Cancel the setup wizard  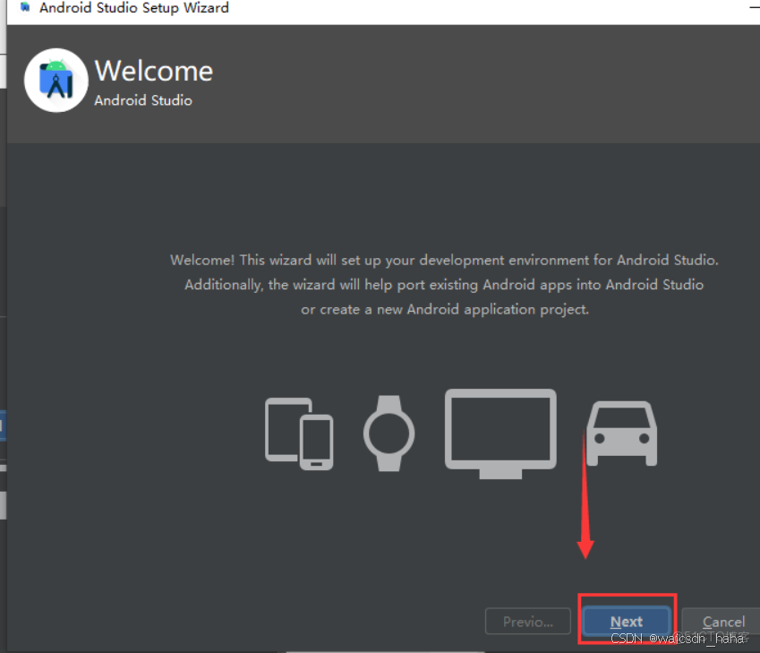click(x=722, y=622)
